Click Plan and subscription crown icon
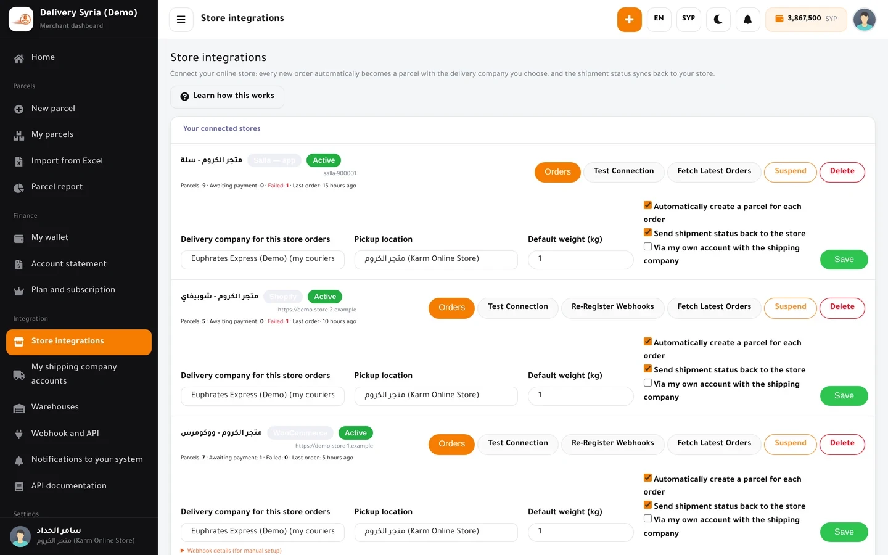The image size is (888, 555). pos(19,290)
